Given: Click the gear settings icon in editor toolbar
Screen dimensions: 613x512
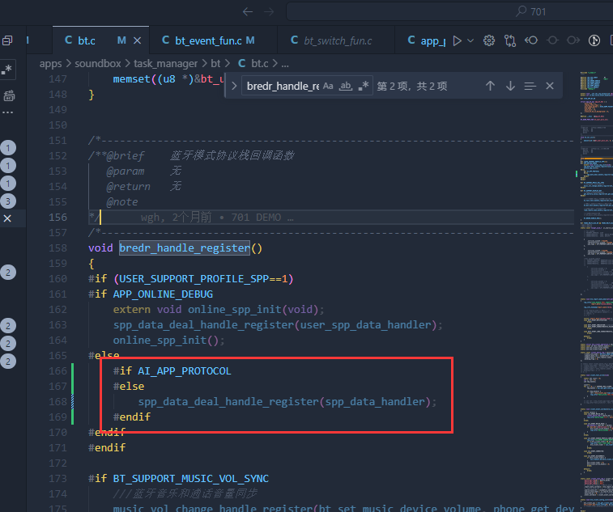Looking at the screenshot, I should click(489, 40).
